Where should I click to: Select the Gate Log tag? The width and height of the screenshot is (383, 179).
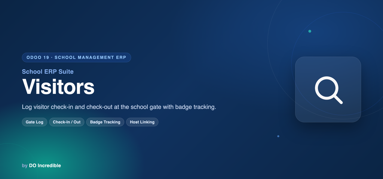tap(34, 122)
